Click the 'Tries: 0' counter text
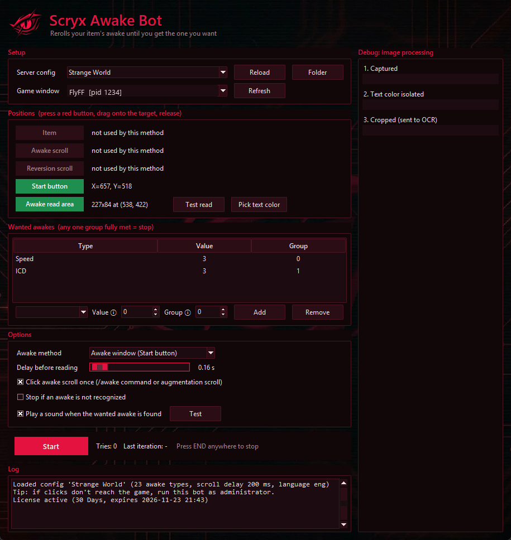This screenshot has width=511, height=540. [x=107, y=446]
